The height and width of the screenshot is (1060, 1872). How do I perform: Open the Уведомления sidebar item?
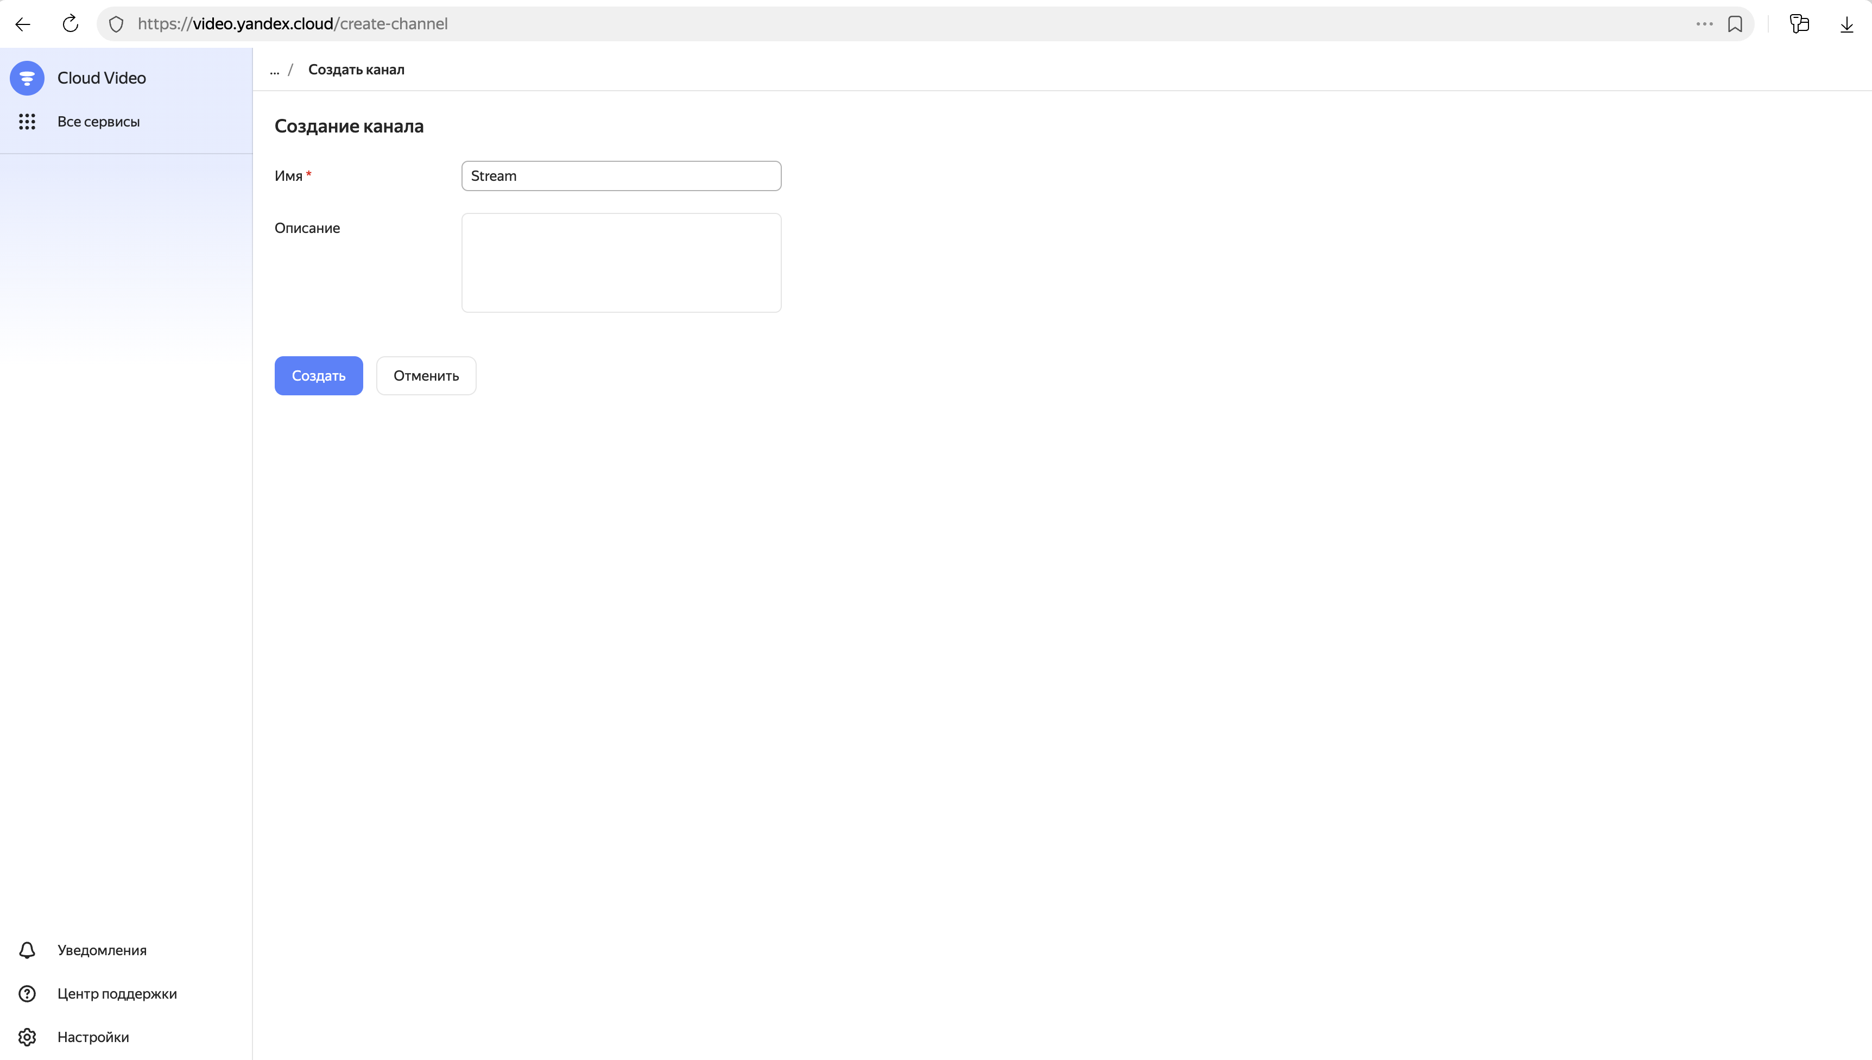(102, 950)
